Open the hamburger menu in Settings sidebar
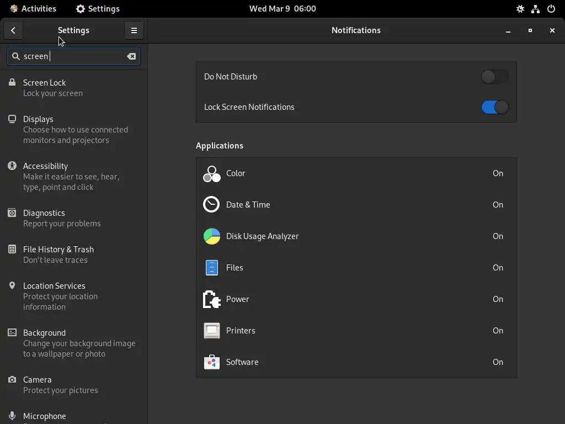 click(134, 30)
